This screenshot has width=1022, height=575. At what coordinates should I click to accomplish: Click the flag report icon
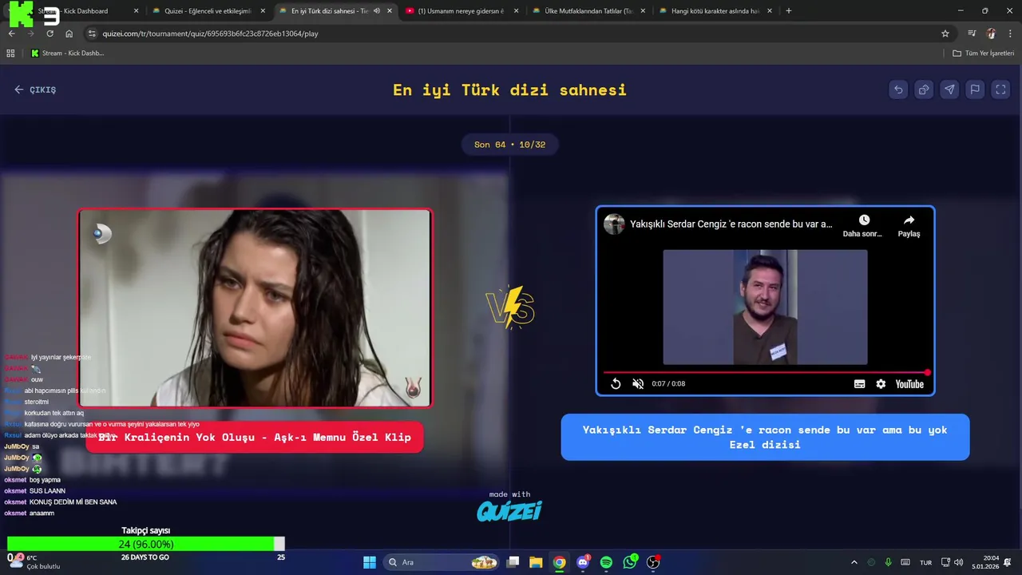(x=975, y=89)
